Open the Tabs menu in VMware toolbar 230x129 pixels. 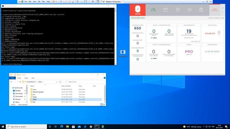pyautogui.click(x=43, y=1)
